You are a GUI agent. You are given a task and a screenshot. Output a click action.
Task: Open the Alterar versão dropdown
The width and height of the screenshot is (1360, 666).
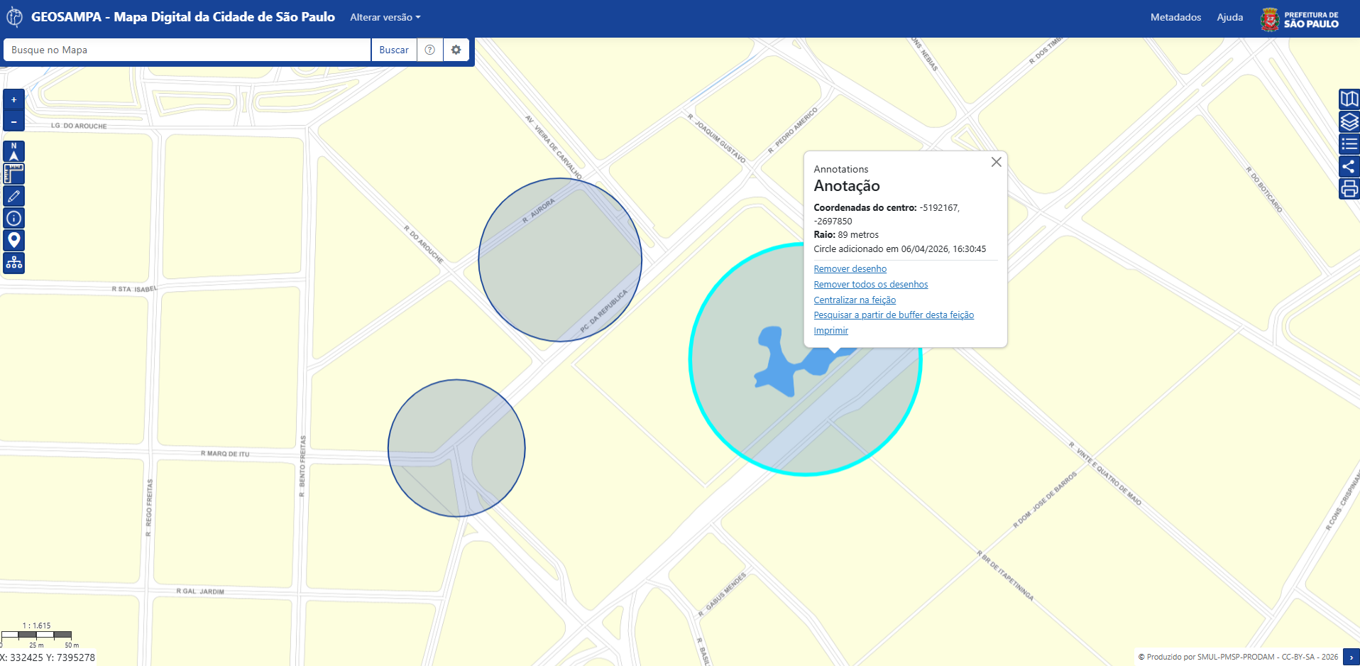385,17
